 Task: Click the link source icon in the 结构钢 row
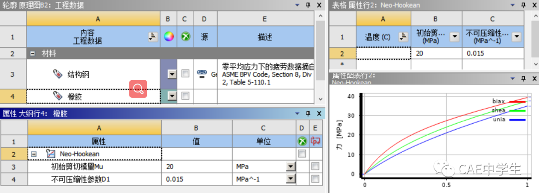coord(202,73)
